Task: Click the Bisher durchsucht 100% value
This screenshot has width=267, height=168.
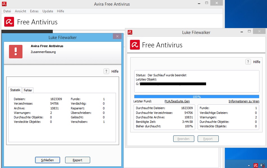Action: pos(189,126)
